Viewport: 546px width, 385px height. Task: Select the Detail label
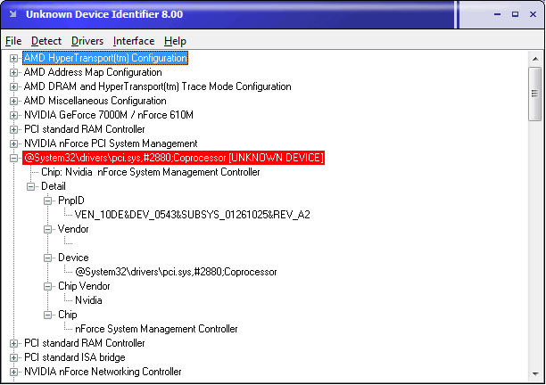point(54,186)
